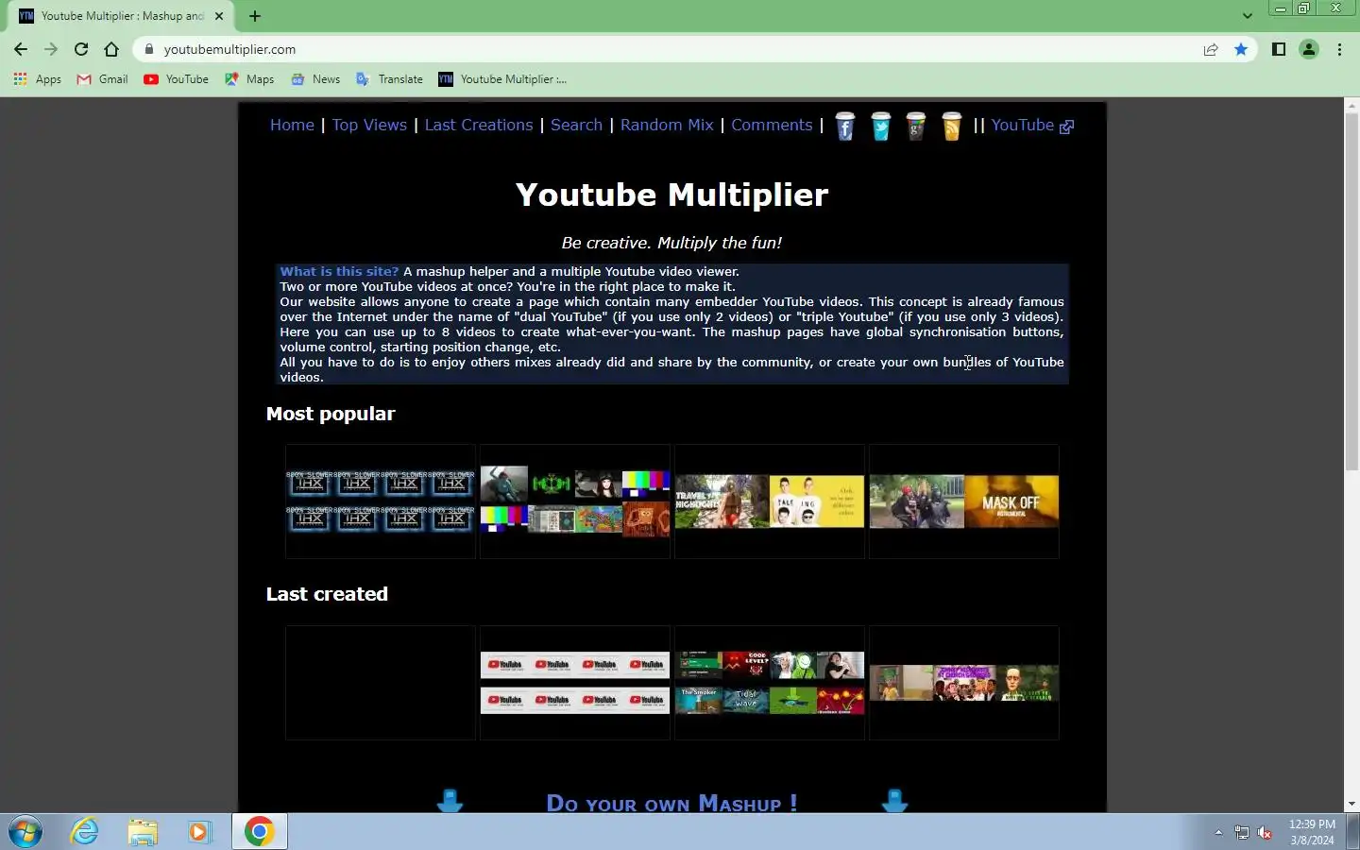The width and height of the screenshot is (1360, 850).
Task: Open the Comments page link
Action: [772, 126]
